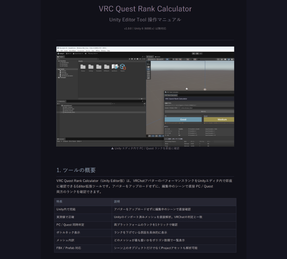The height and width of the screenshot is (259, 287).
Task: Click Clear in the Console toolbar
Action: (58, 141)
